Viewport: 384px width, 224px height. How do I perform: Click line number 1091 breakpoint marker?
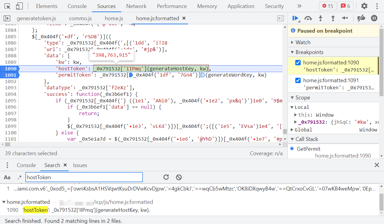(x=10, y=75)
